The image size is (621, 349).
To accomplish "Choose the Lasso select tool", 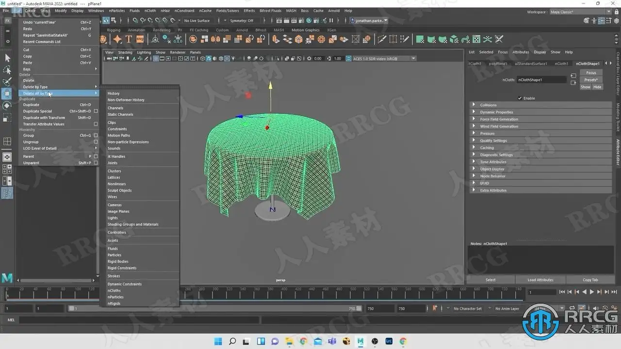I will point(7,70).
